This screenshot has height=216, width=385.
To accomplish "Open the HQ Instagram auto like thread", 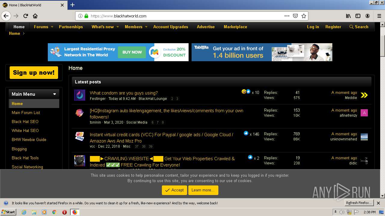I will pos(166,114).
